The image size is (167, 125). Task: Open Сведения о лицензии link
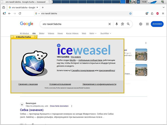coord(28,84)
